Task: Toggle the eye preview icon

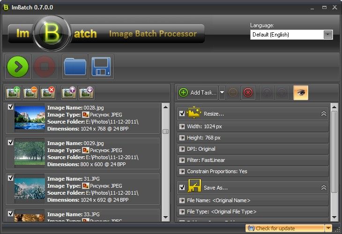Action: 300,92
